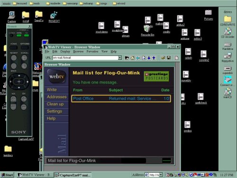
Task: Click the open folder toolbar icon
Action: tap(163, 58)
